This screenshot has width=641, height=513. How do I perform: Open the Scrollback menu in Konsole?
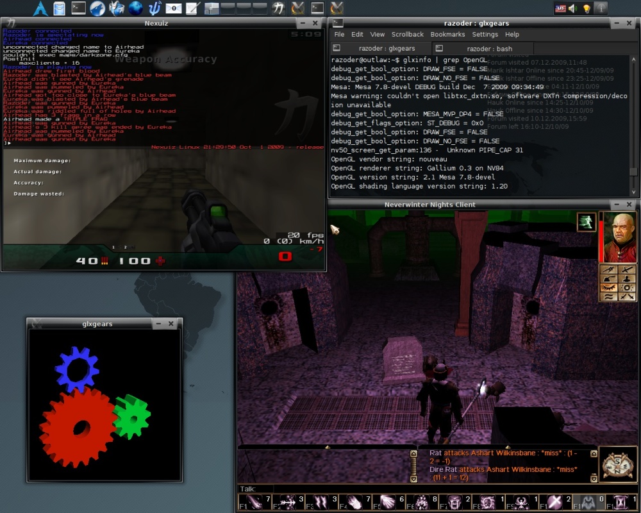(x=408, y=35)
